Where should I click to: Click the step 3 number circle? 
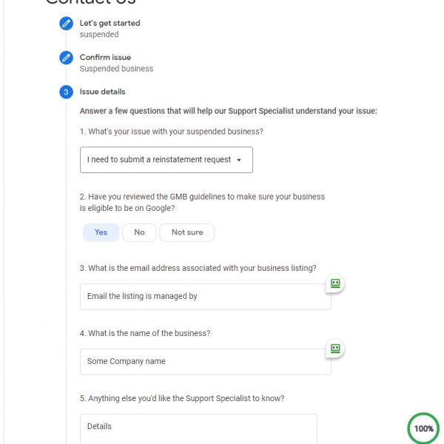click(x=67, y=92)
